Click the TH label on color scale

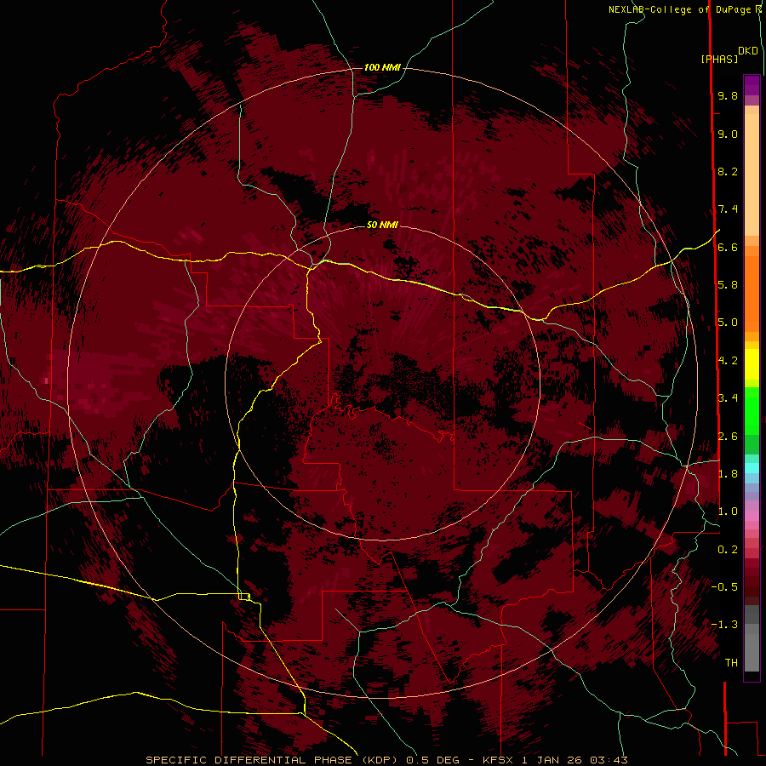pyautogui.click(x=731, y=663)
